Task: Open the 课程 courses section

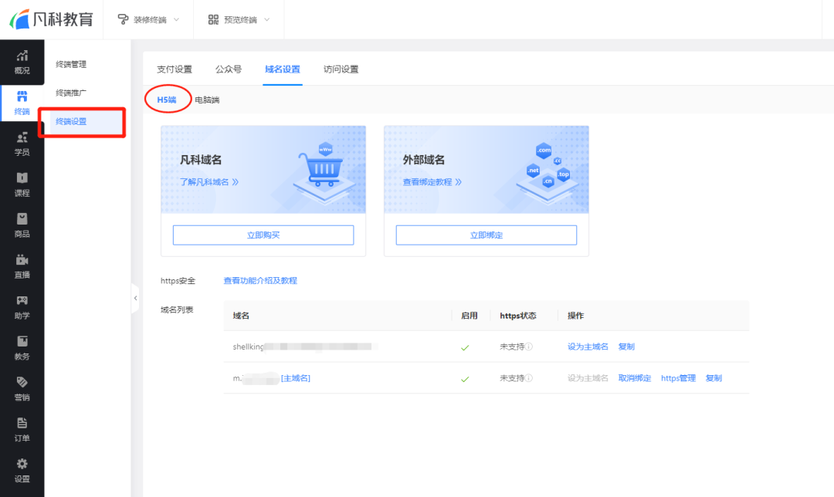Action: point(22,187)
